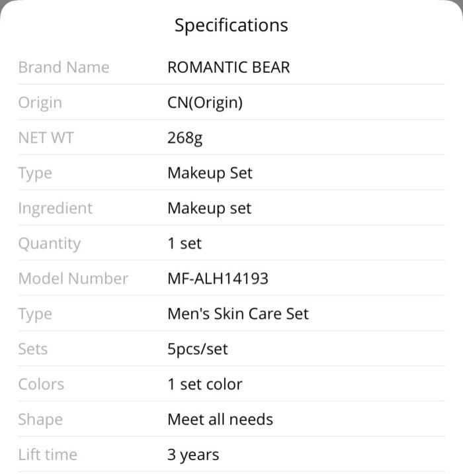463x474 pixels.
Task: Select the NET WT label
Action: pos(46,138)
